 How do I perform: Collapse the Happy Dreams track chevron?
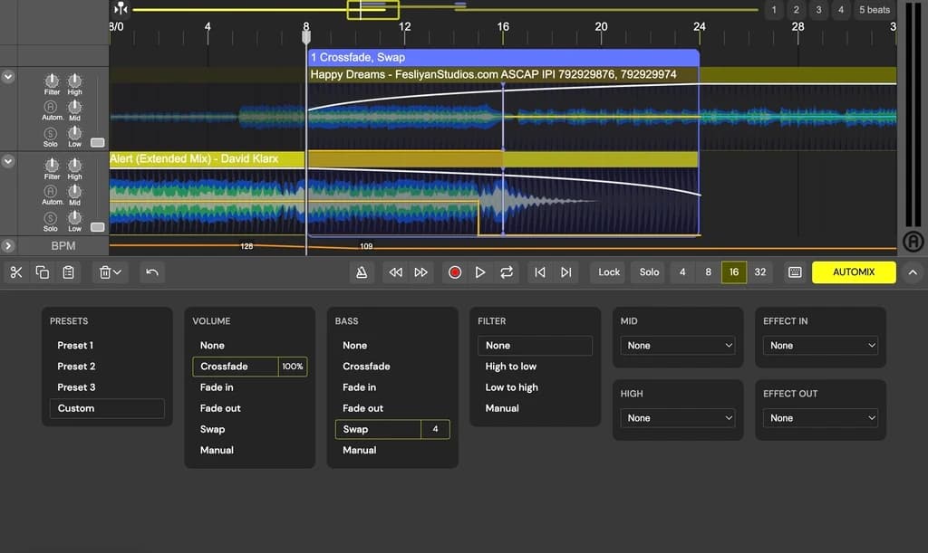[x=7, y=76]
